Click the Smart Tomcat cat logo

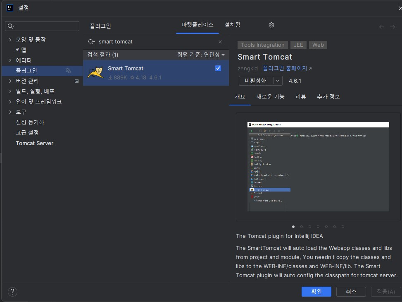click(x=95, y=73)
